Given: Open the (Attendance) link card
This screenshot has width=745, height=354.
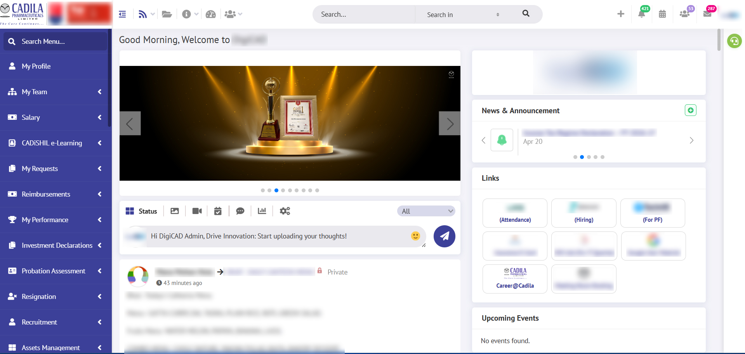Looking at the screenshot, I should coord(515,213).
